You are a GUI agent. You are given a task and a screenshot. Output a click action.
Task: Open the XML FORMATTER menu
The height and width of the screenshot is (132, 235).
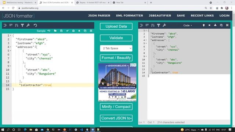pos(130,15)
